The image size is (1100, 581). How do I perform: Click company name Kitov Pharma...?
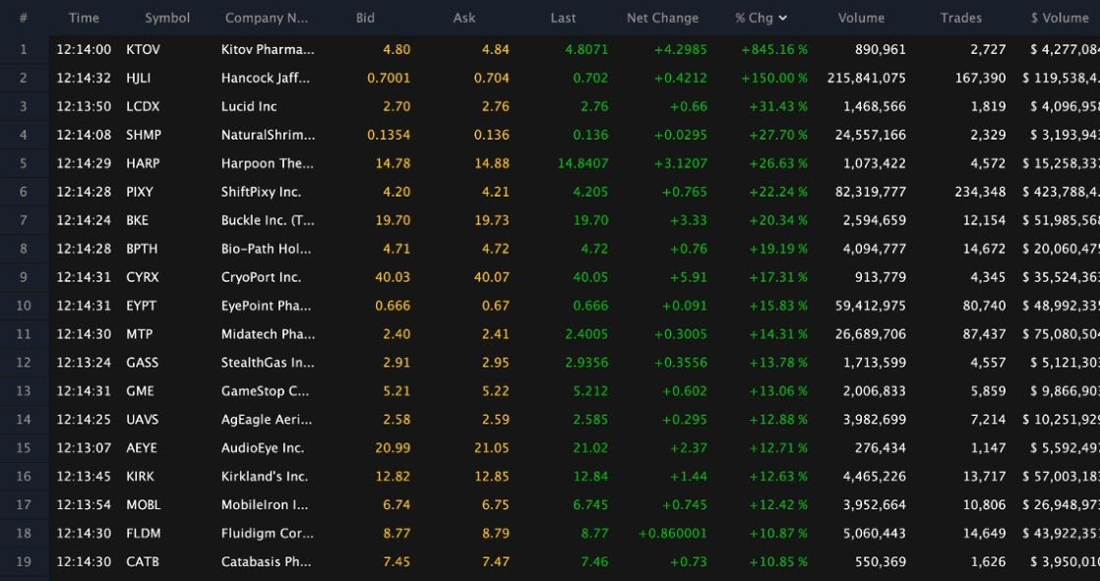coord(268,50)
